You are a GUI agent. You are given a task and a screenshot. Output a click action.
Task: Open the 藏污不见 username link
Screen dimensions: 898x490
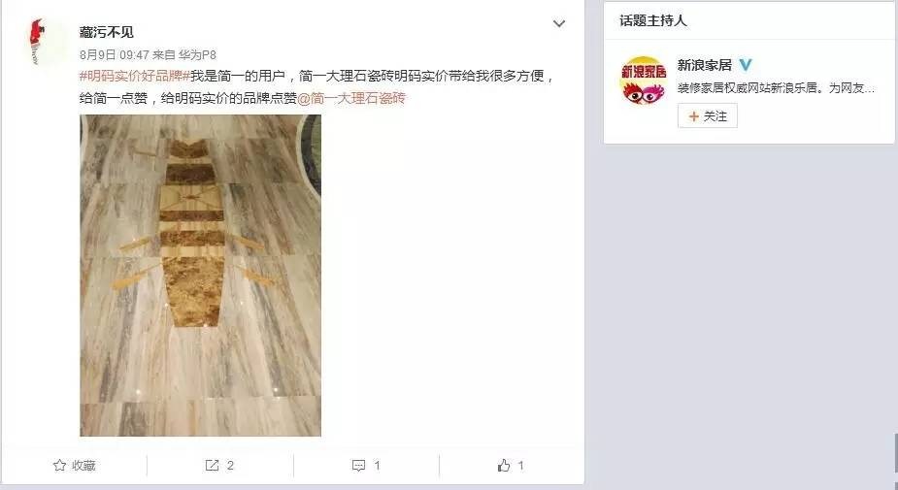point(107,32)
